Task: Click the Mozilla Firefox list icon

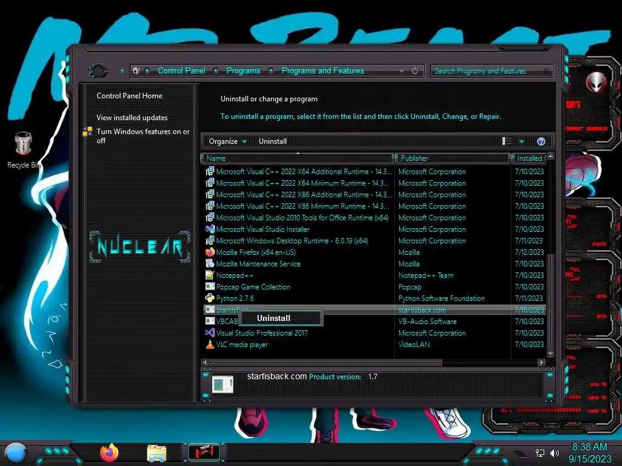Action: tap(210, 252)
